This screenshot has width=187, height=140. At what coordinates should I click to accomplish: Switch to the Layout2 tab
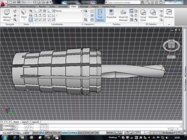tap(36, 122)
